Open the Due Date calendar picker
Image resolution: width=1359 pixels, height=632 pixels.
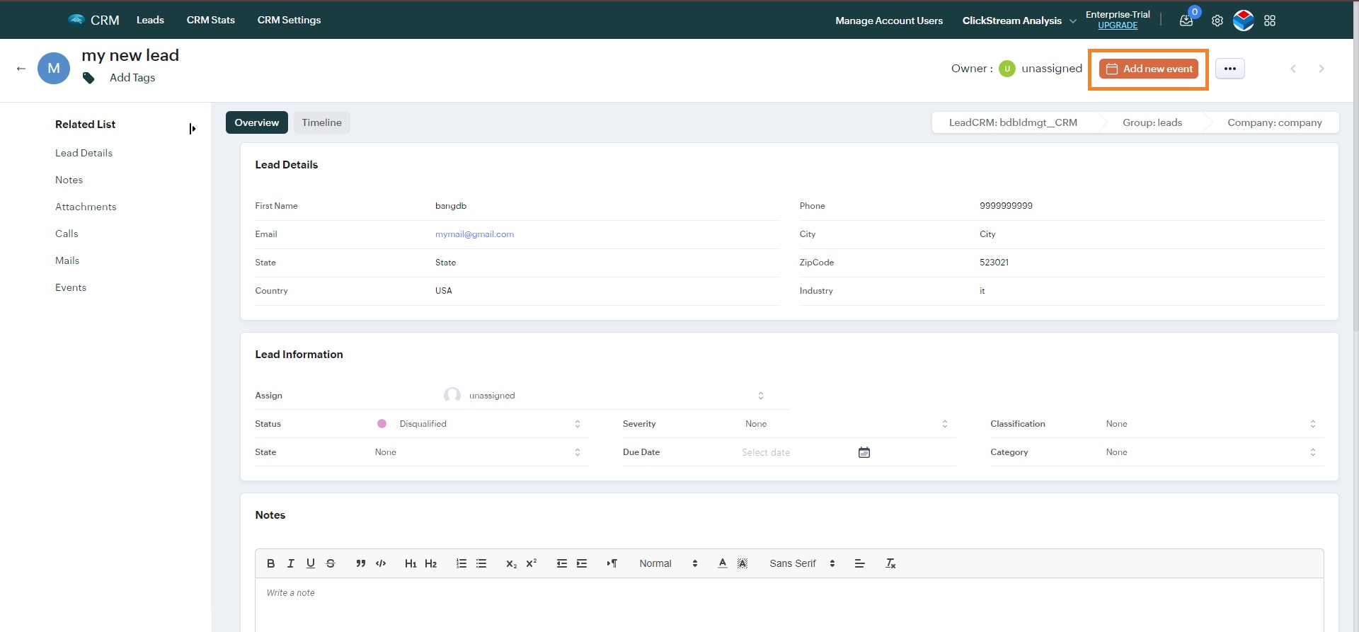[x=864, y=452]
